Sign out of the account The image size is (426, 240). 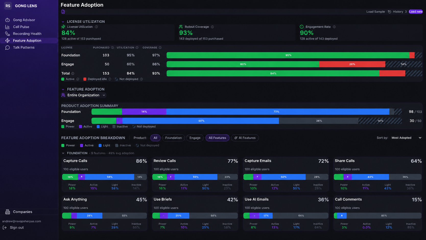tap(17, 228)
